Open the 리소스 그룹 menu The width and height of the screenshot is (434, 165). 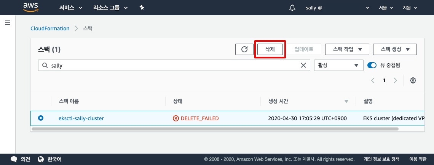pyautogui.click(x=110, y=8)
